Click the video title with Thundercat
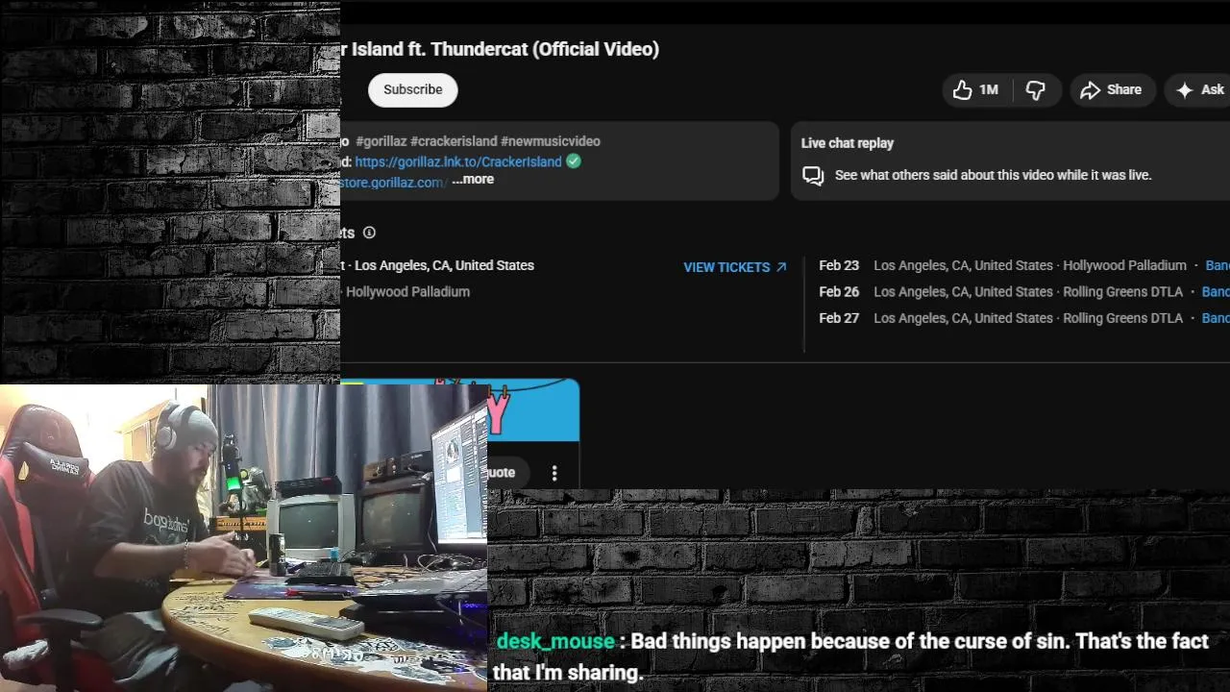 (x=500, y=49)
